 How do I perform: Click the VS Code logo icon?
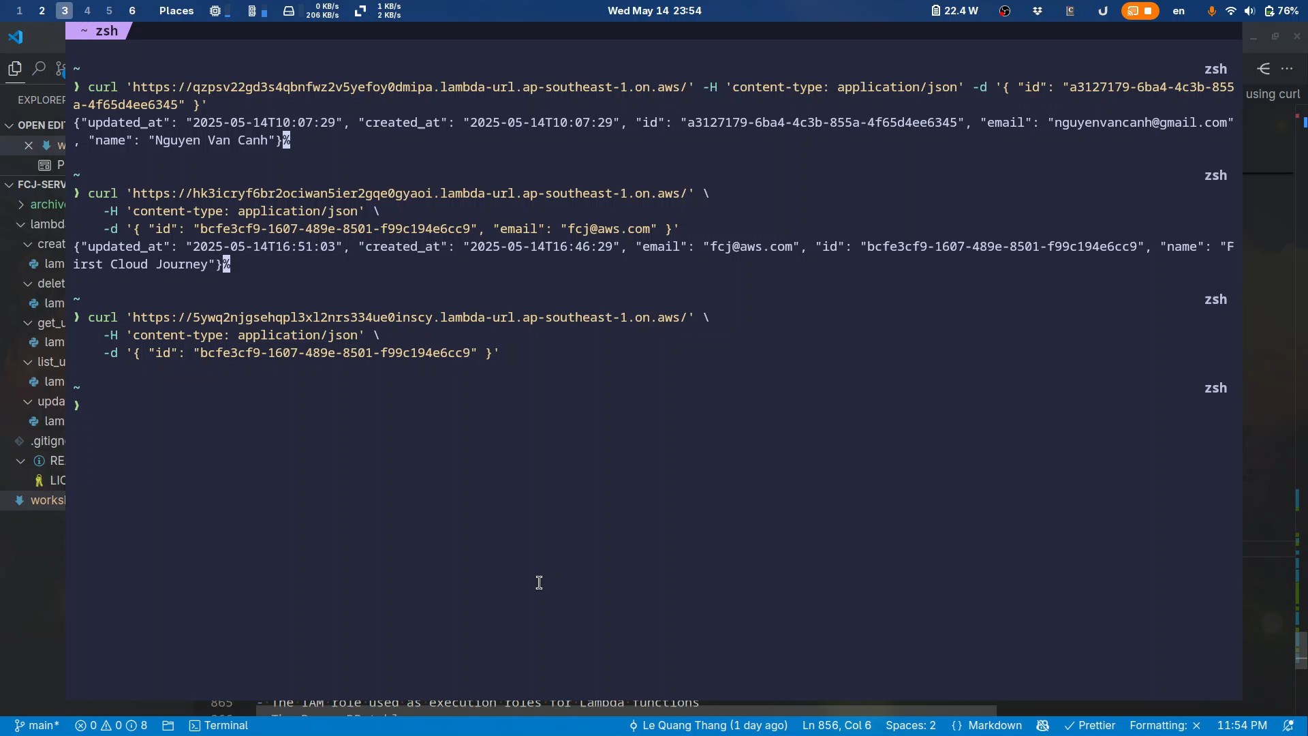[x=15, y=37]
